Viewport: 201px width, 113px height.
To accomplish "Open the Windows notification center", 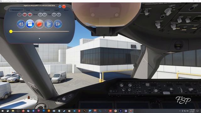I will pos(198,111).
